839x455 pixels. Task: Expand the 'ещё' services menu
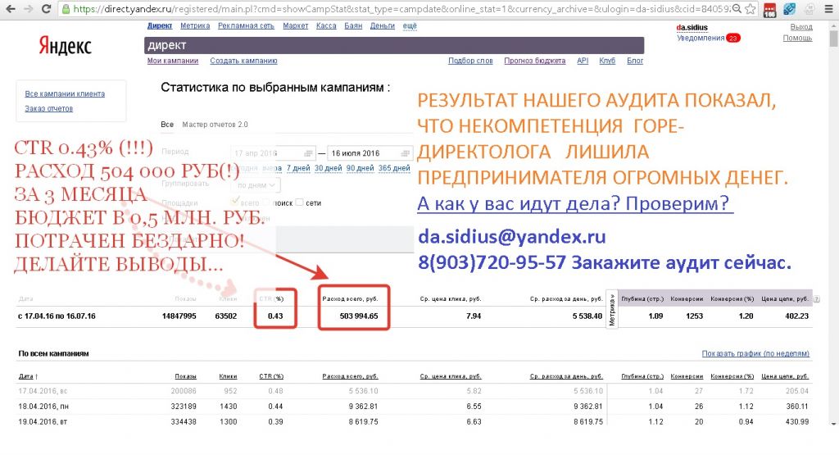pos(409,26)
